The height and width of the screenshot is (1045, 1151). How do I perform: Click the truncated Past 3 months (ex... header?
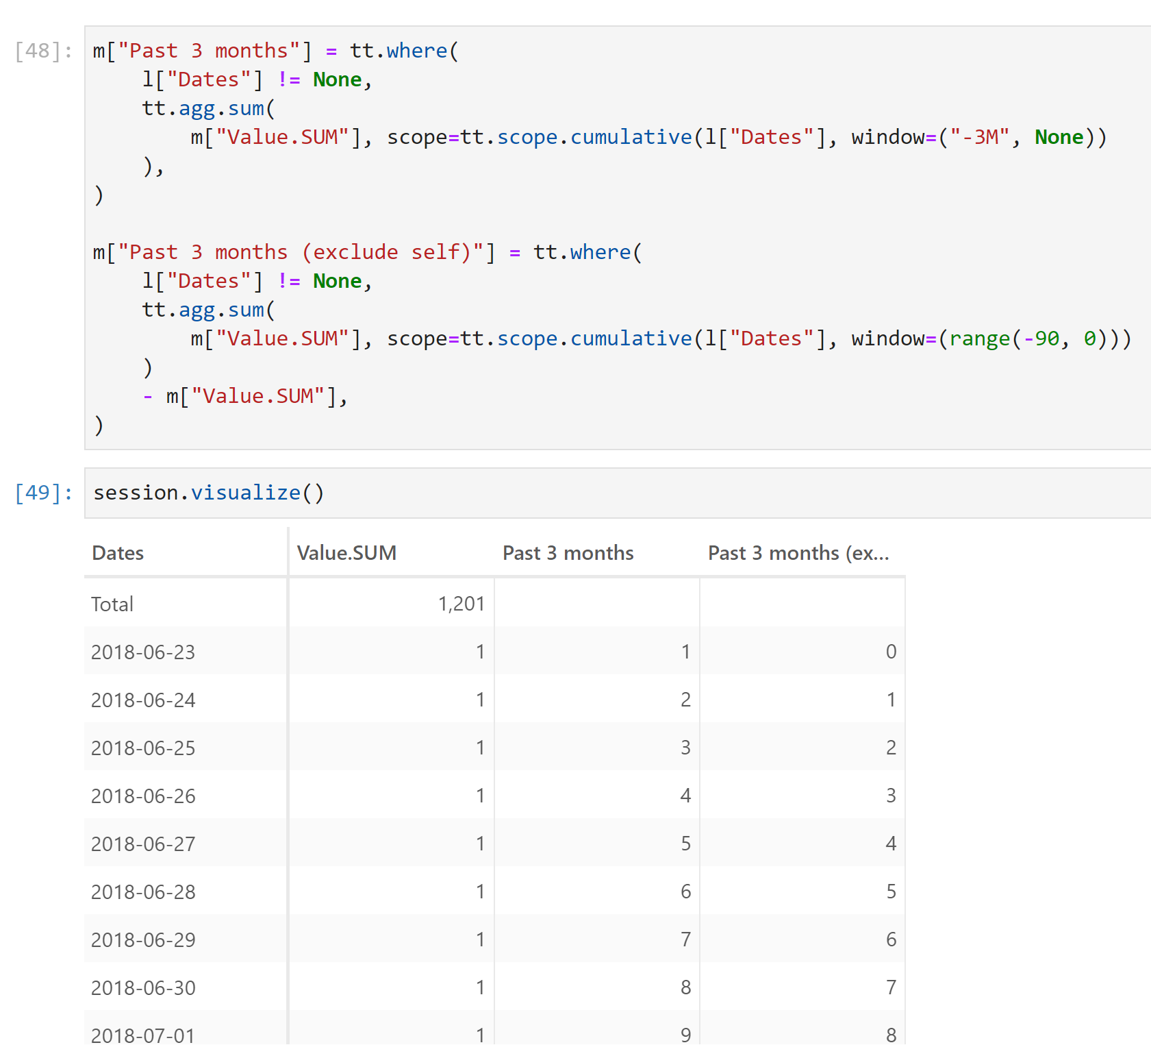pyautogui.click(x=798, y=553)
